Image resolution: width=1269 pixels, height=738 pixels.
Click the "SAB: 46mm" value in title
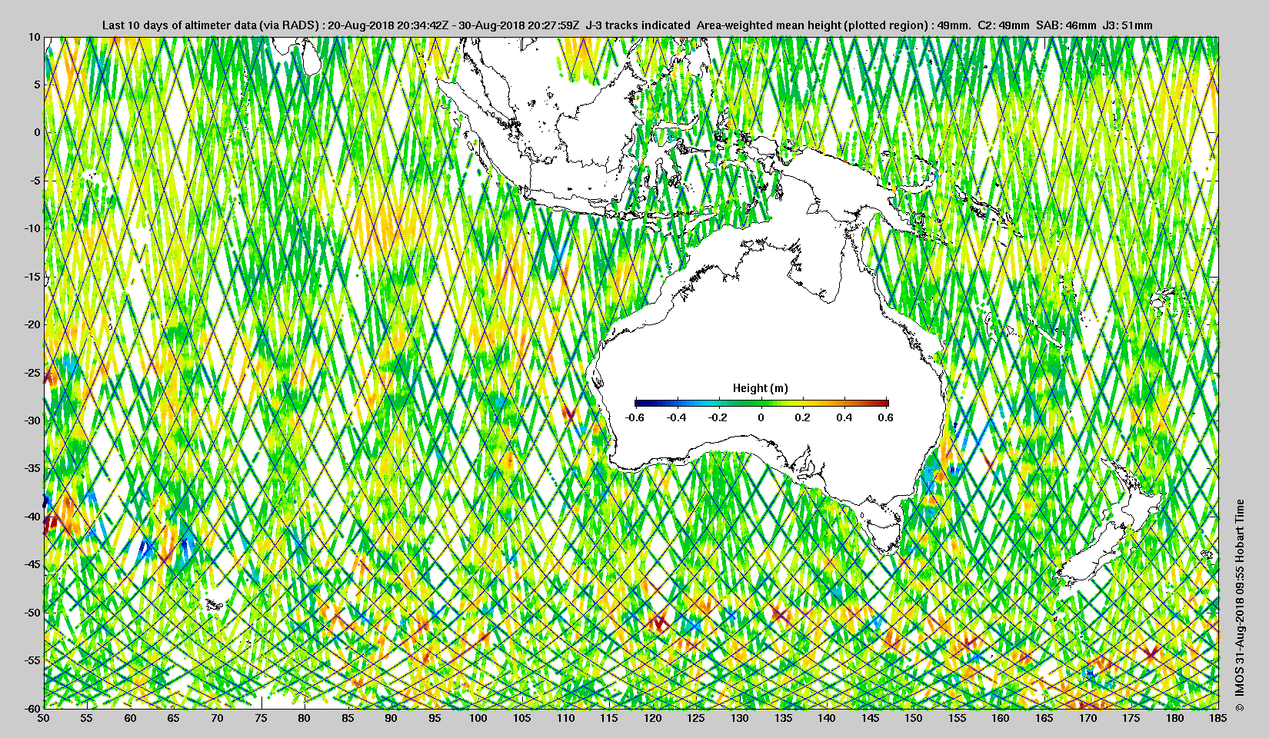coord(1066,25)
